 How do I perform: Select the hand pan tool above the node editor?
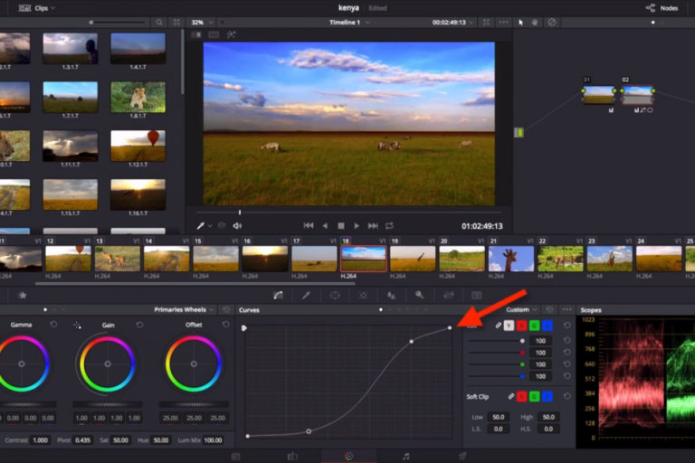(535, 22)
